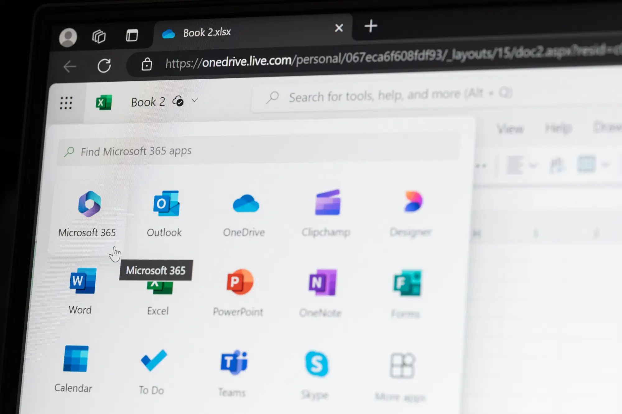Open a new browser tab
622x414 pixels.
pyautogui.click(x=371, y=26)
